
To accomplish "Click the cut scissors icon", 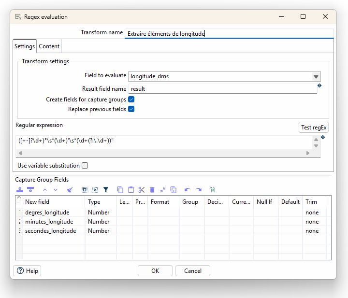I will point(141,190).
